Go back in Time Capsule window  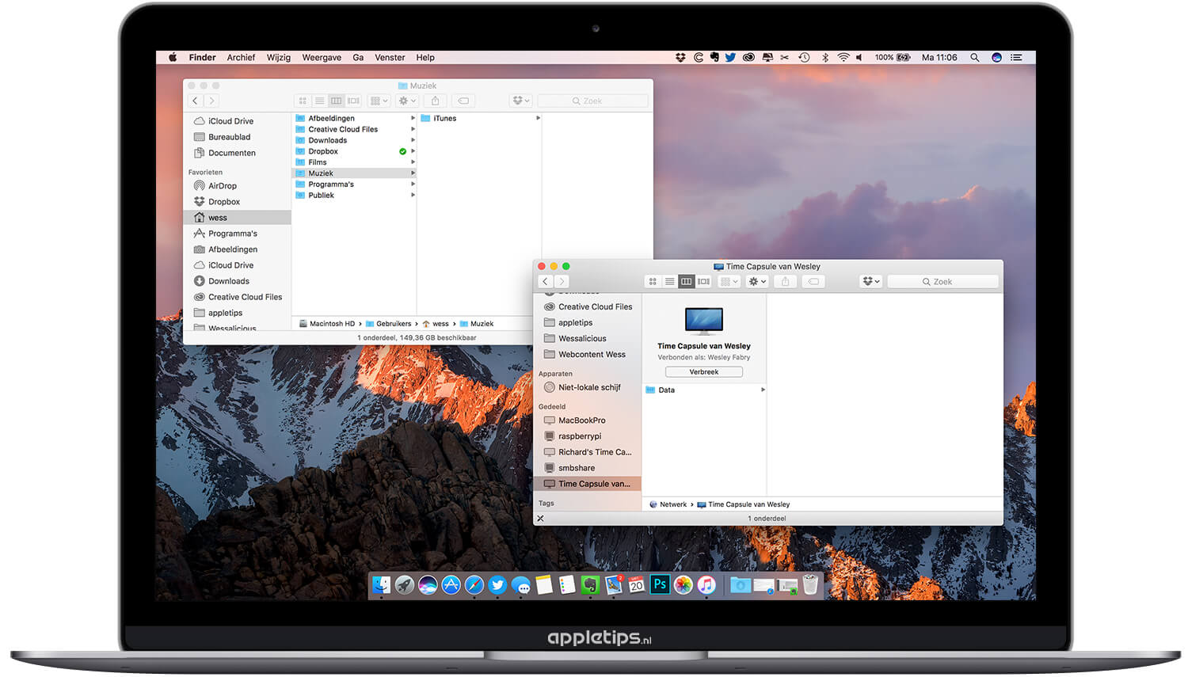[x=545, y=282]
